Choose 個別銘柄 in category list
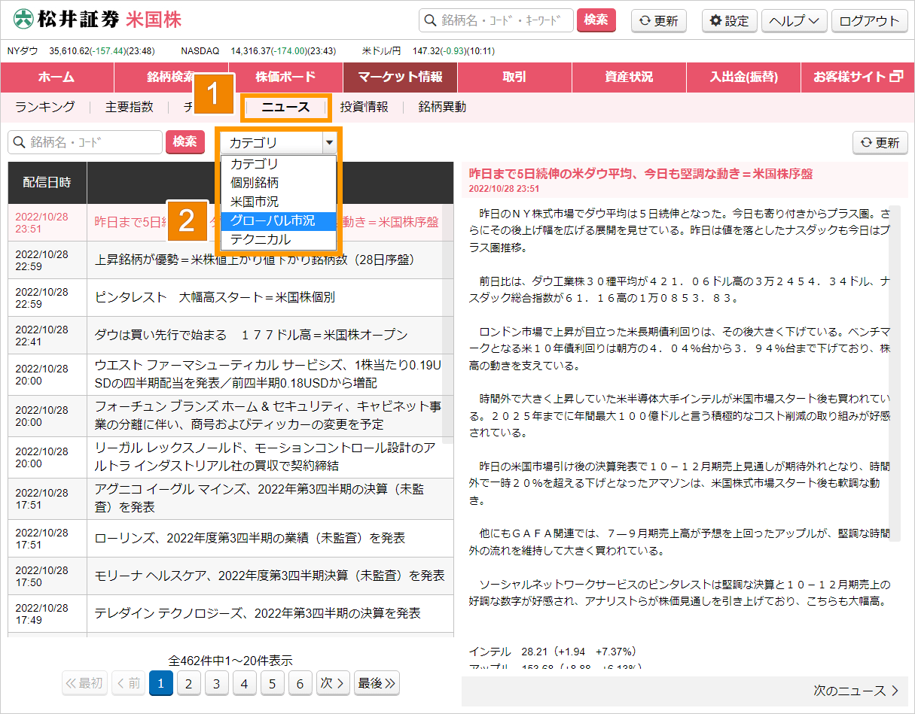 tap(277, 183)
